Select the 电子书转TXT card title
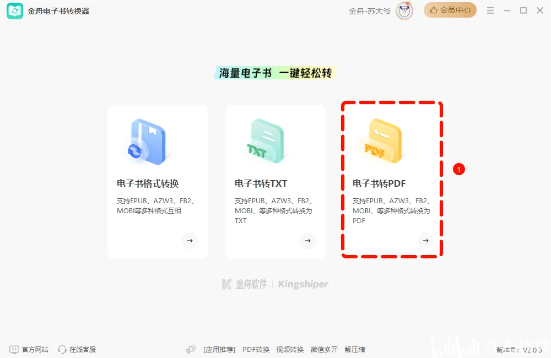This screenshot has width=551, height=358. click(261, 183)
